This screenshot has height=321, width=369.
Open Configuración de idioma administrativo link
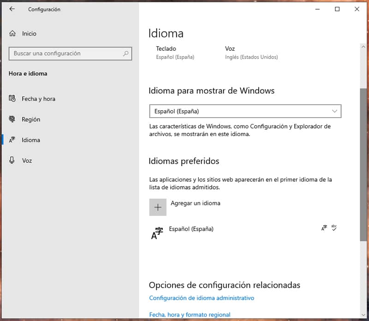[202, 298]
